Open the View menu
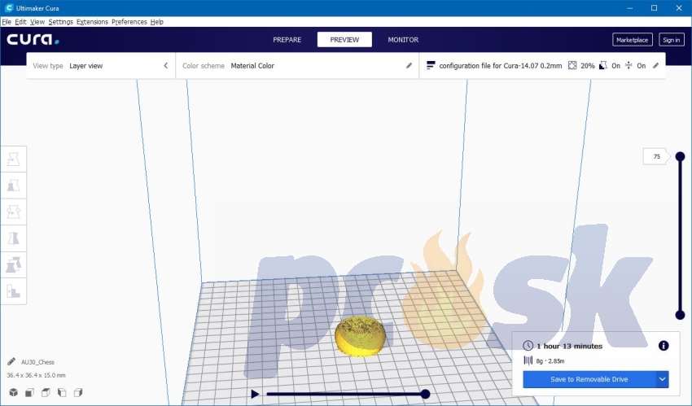This screenshot has width=692, height=406. [37, 22]
